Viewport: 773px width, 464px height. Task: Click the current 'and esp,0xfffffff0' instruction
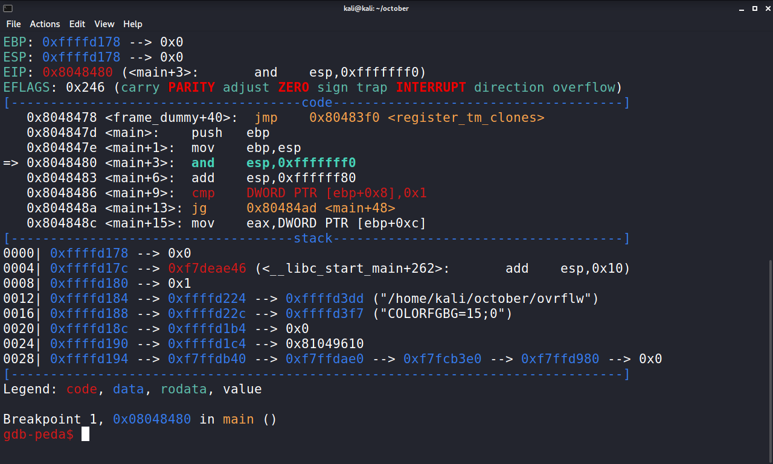(x=274, y=163)
